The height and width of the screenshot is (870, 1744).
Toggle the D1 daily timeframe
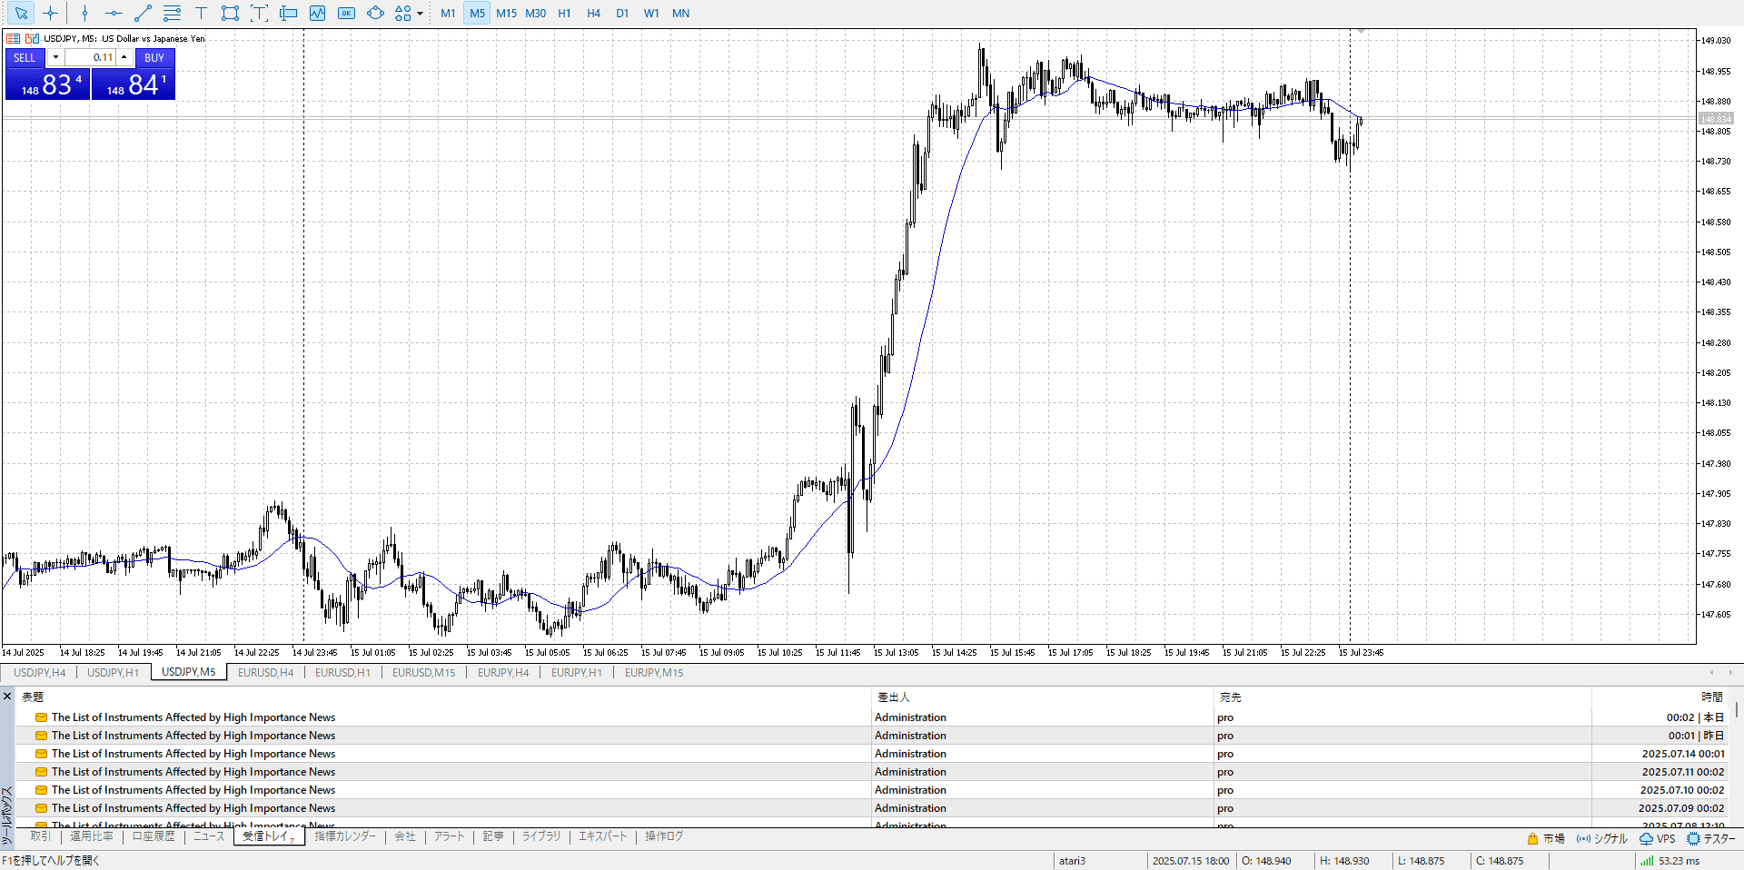click(622, 14)
